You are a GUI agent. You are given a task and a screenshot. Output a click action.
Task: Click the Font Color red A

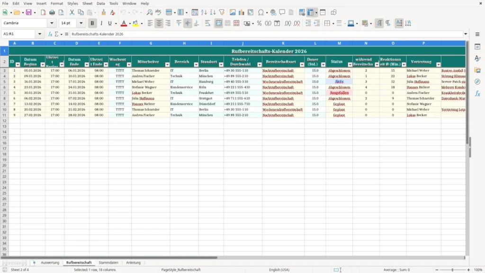pyautogui.click(x=124, y=23)
